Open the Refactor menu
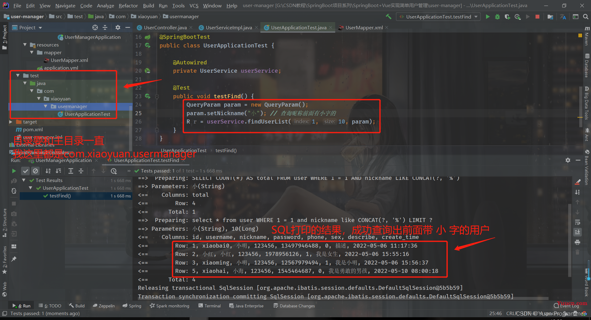Viewport: 591px width, 320px height. click(x=128, y=6)
